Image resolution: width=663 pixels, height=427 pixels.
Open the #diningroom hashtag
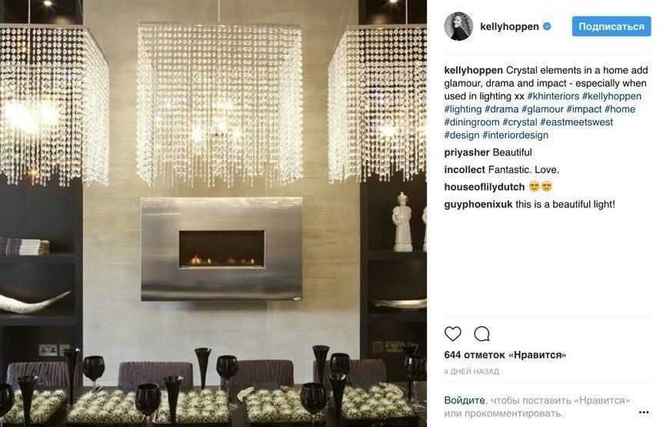(x=471, y=122)
